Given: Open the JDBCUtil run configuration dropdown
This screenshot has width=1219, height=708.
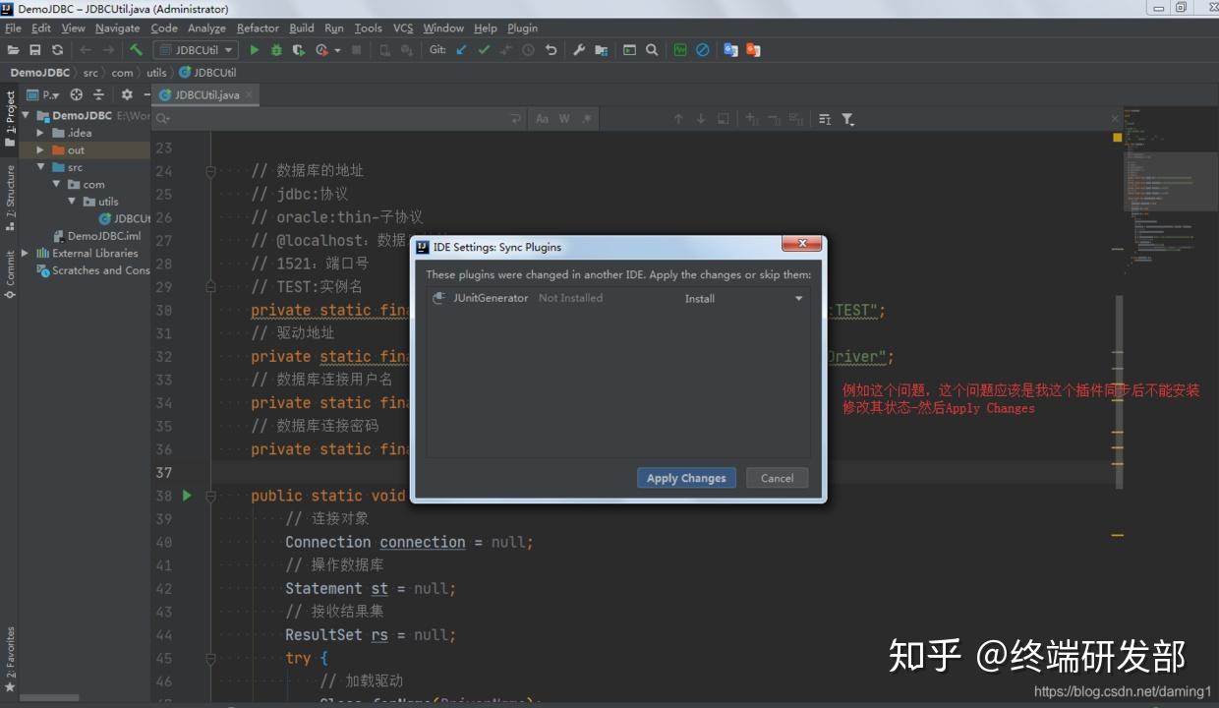Looking at the screenshot, I should pyautogui.click(x=196, y=50).
